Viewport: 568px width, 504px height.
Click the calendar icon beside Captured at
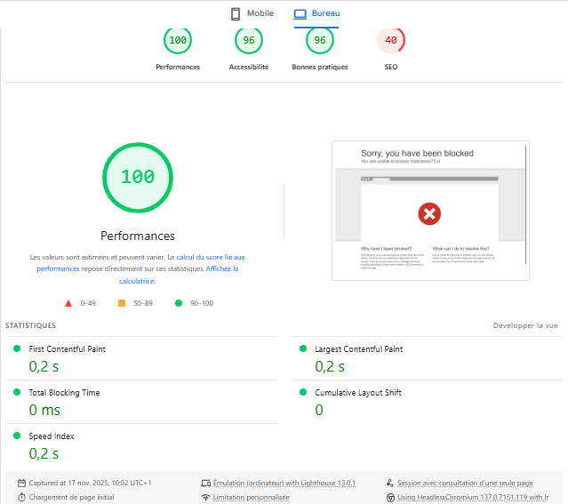21,483
